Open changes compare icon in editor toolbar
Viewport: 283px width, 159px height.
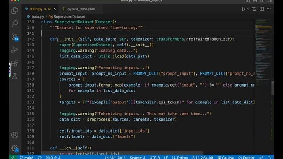[x=255, y=9]
